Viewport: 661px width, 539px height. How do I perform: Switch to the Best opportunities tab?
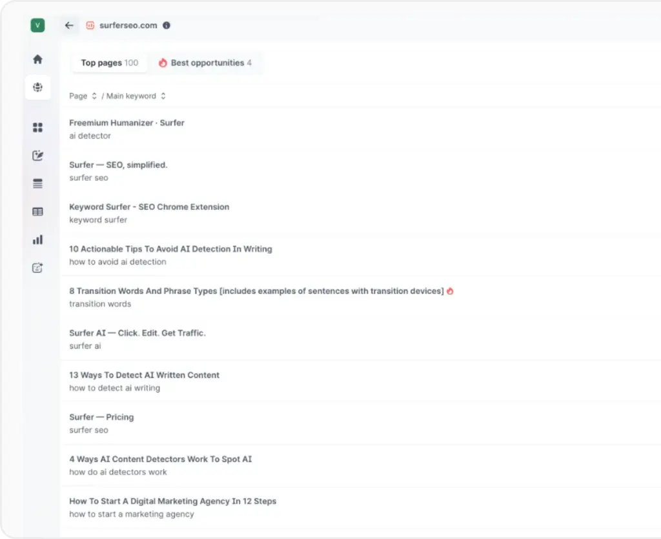coord(205,63)
